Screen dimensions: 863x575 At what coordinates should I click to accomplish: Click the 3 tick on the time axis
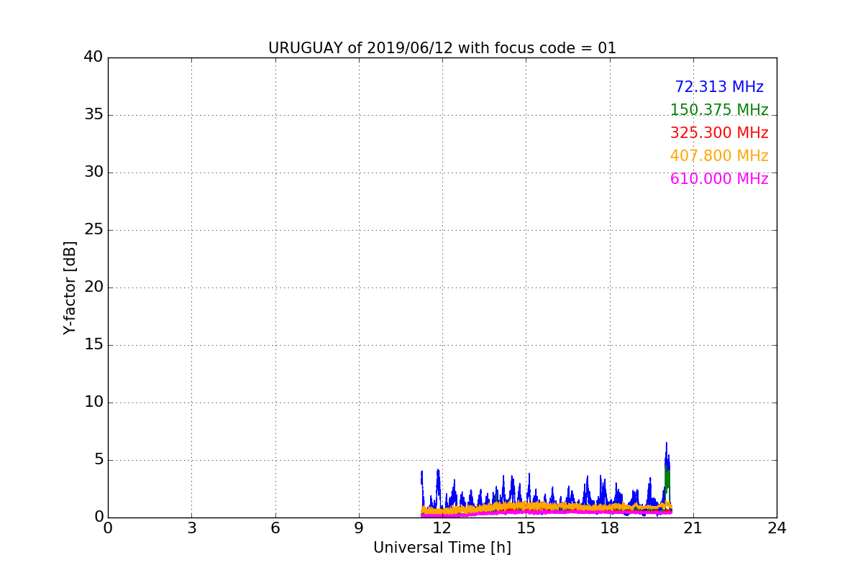point(191,528)
